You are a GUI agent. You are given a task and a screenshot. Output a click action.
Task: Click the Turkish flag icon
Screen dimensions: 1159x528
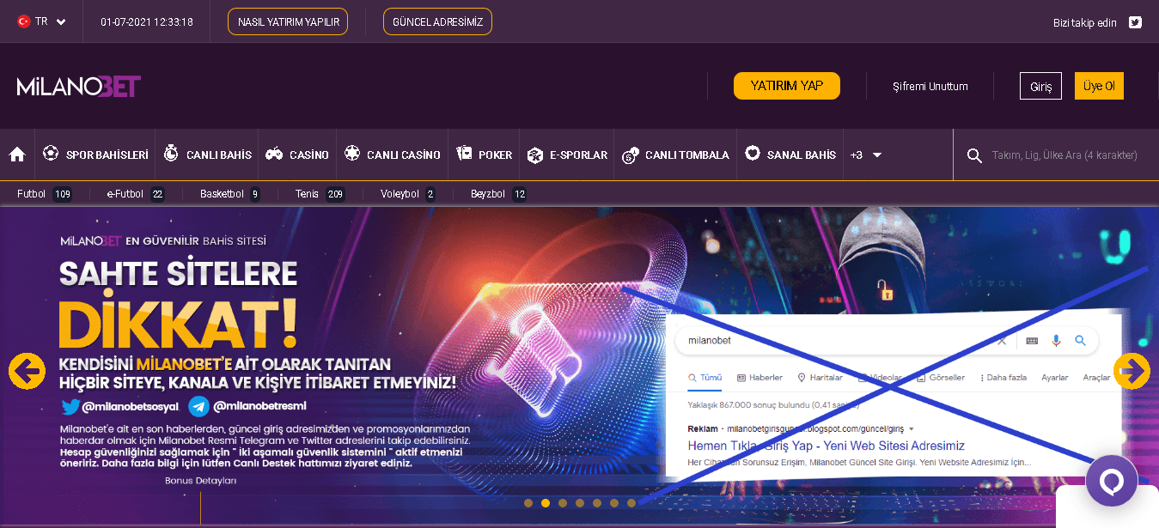(x=24, y=21)
